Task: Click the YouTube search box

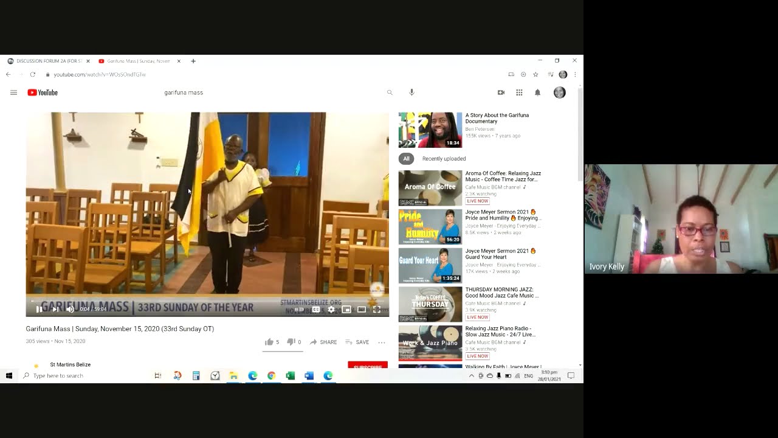Action: (270, 92)
